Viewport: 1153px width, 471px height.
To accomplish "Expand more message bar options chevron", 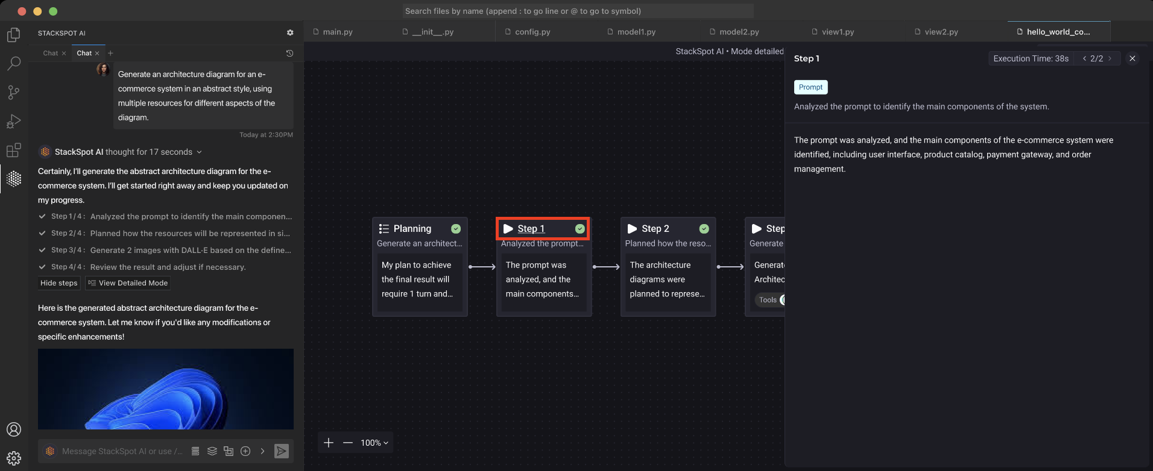I will [262, 451].
